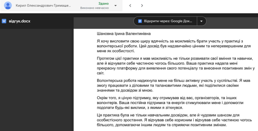Expand the student selector dropdown arrow
Screen dimensions: 258x131
115,6
